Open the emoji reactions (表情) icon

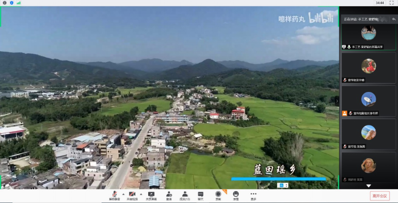pyautogui.click(x=236, y=196)
